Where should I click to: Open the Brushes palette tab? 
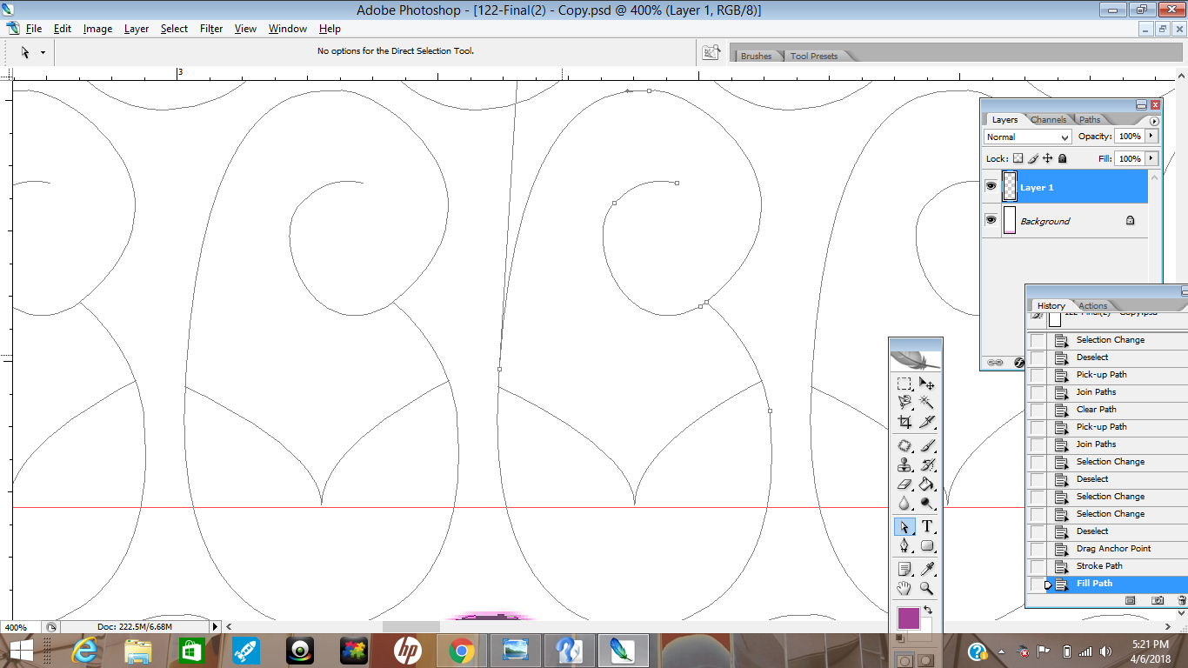756,56
